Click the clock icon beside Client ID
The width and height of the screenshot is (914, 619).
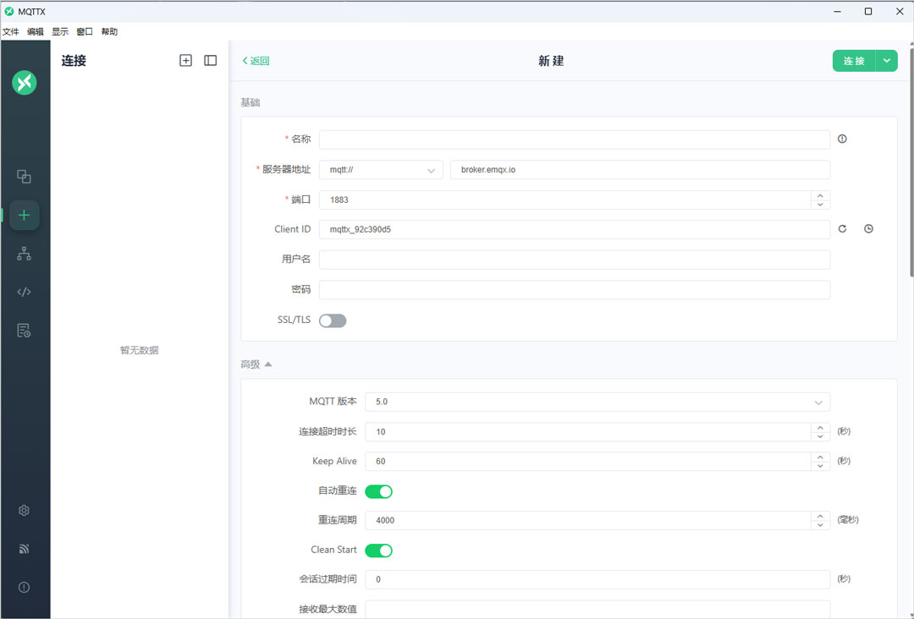click(x=868, y=229)
